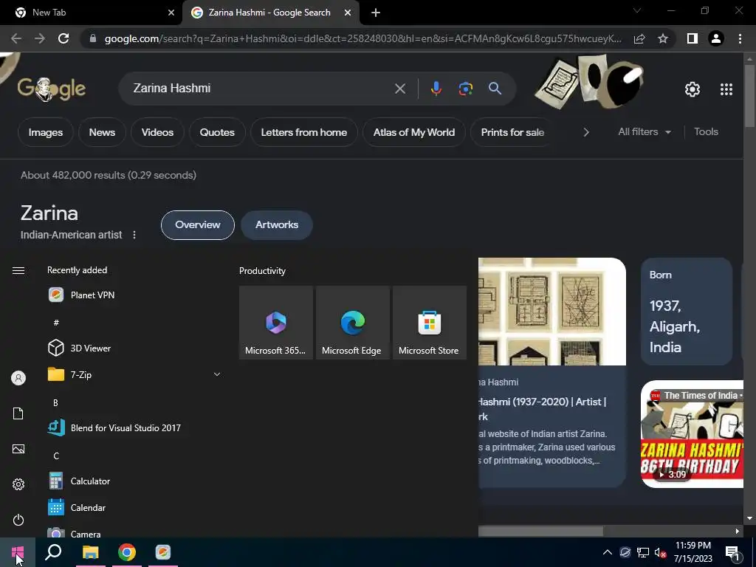Click Power icon in Start sidebar
The width and height of the screenshot is (756, 567).
(18, 520)
